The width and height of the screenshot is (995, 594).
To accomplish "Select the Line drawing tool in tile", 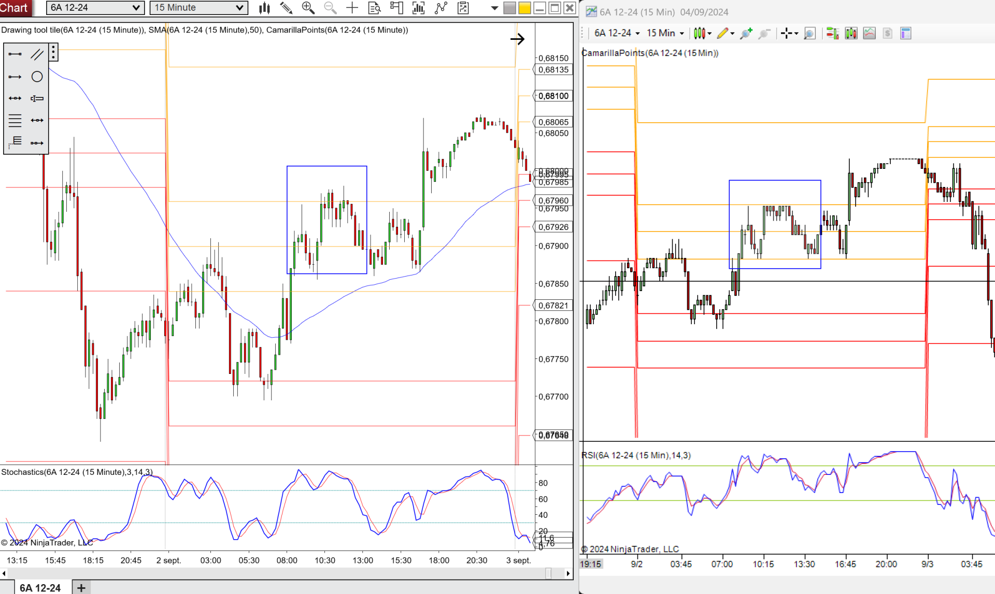I will pyautogui.click(x=15, y=54).
